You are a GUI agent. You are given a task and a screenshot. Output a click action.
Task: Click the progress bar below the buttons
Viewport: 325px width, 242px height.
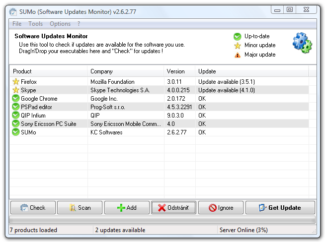[x=162, y=220]
